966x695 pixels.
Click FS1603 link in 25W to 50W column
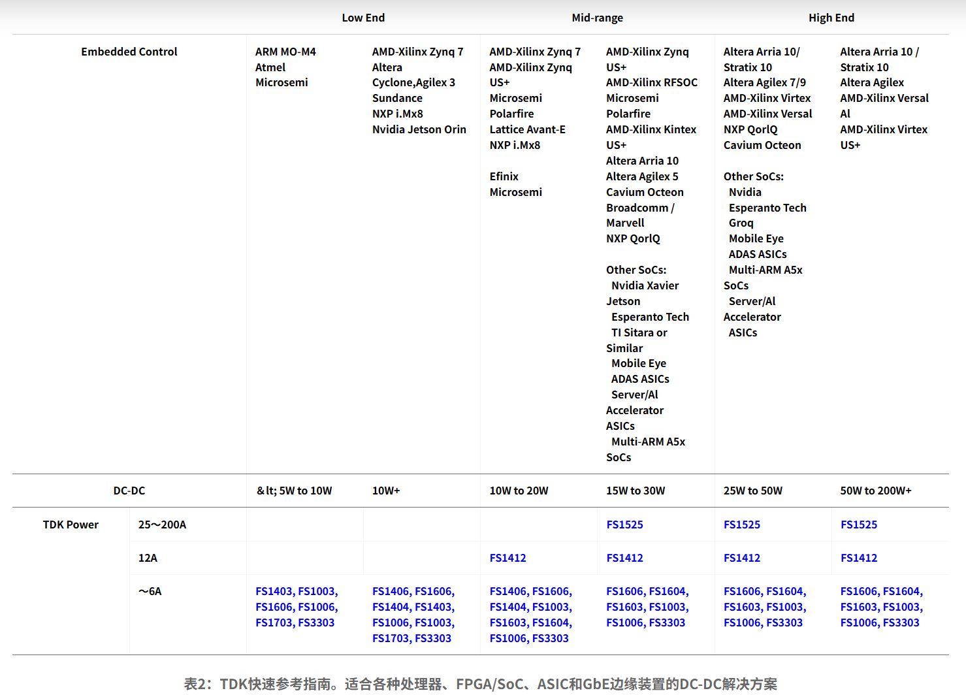[x=742, y=607]
